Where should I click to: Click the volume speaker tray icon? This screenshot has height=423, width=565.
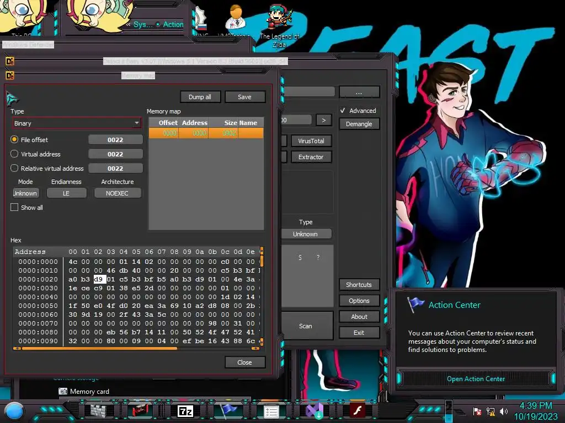point(503,411)
